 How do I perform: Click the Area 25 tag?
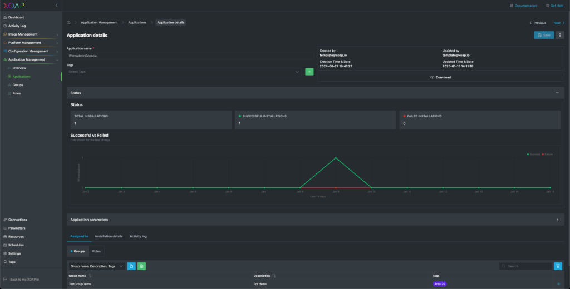point(440,284)
